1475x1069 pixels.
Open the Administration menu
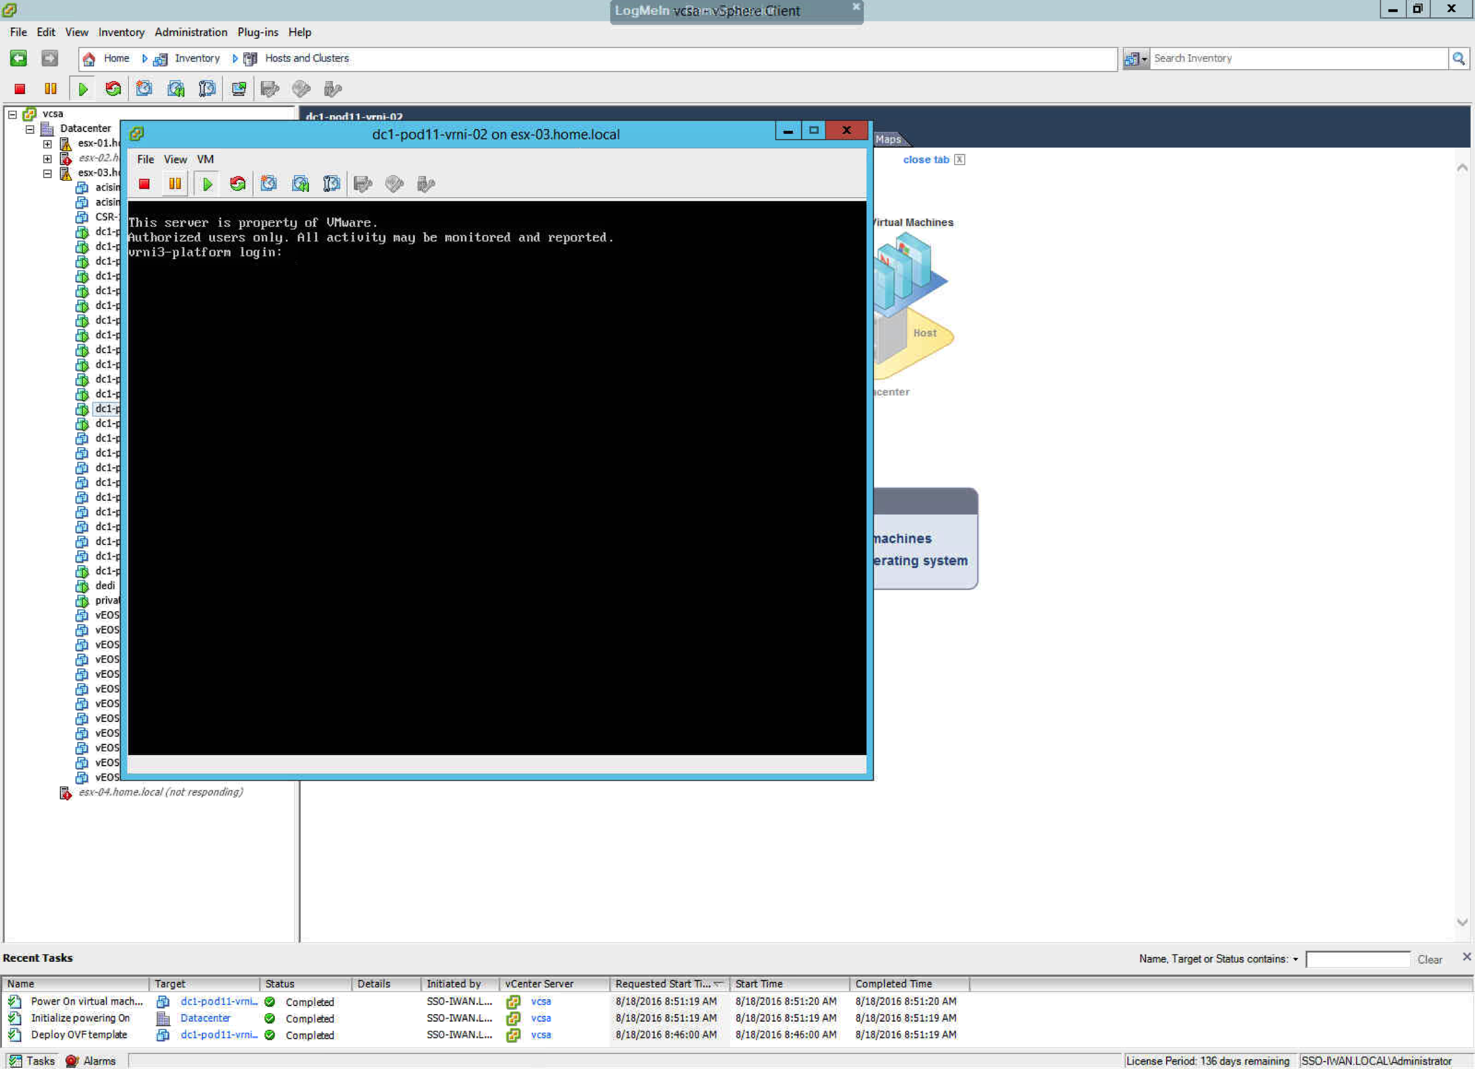[191, 32]
